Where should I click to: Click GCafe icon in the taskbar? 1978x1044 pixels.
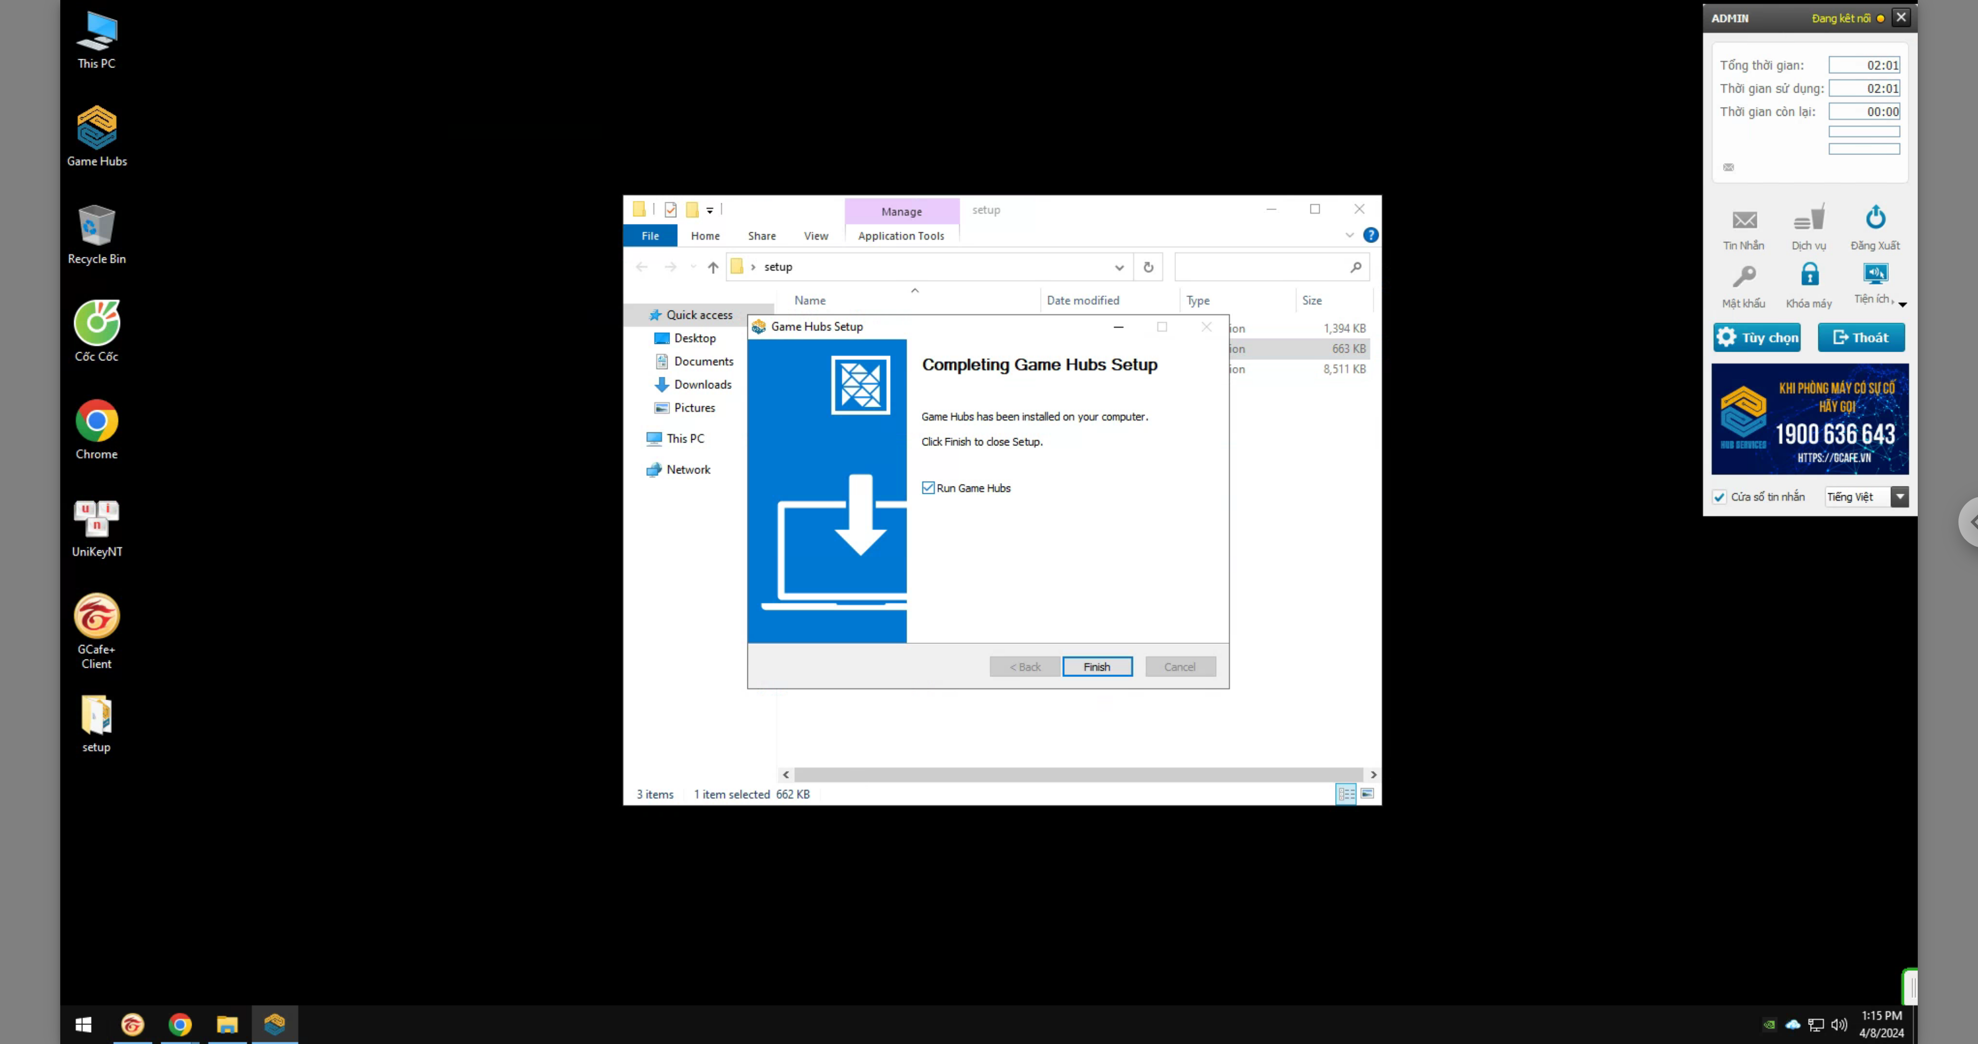point(132,1024)
